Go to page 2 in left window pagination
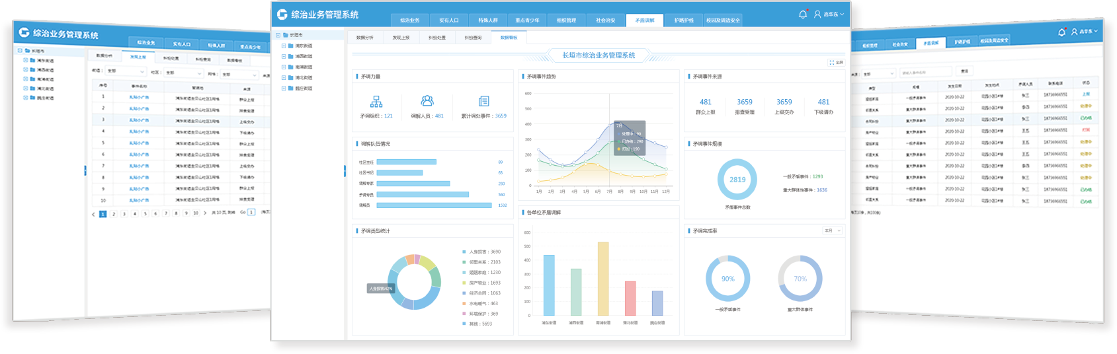This screenshot has height=354, width=1117. coord(114,214)
